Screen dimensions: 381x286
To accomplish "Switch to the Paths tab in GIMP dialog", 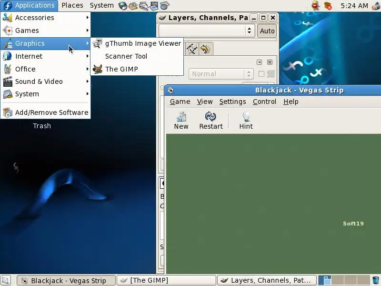I will pos(192,49).
